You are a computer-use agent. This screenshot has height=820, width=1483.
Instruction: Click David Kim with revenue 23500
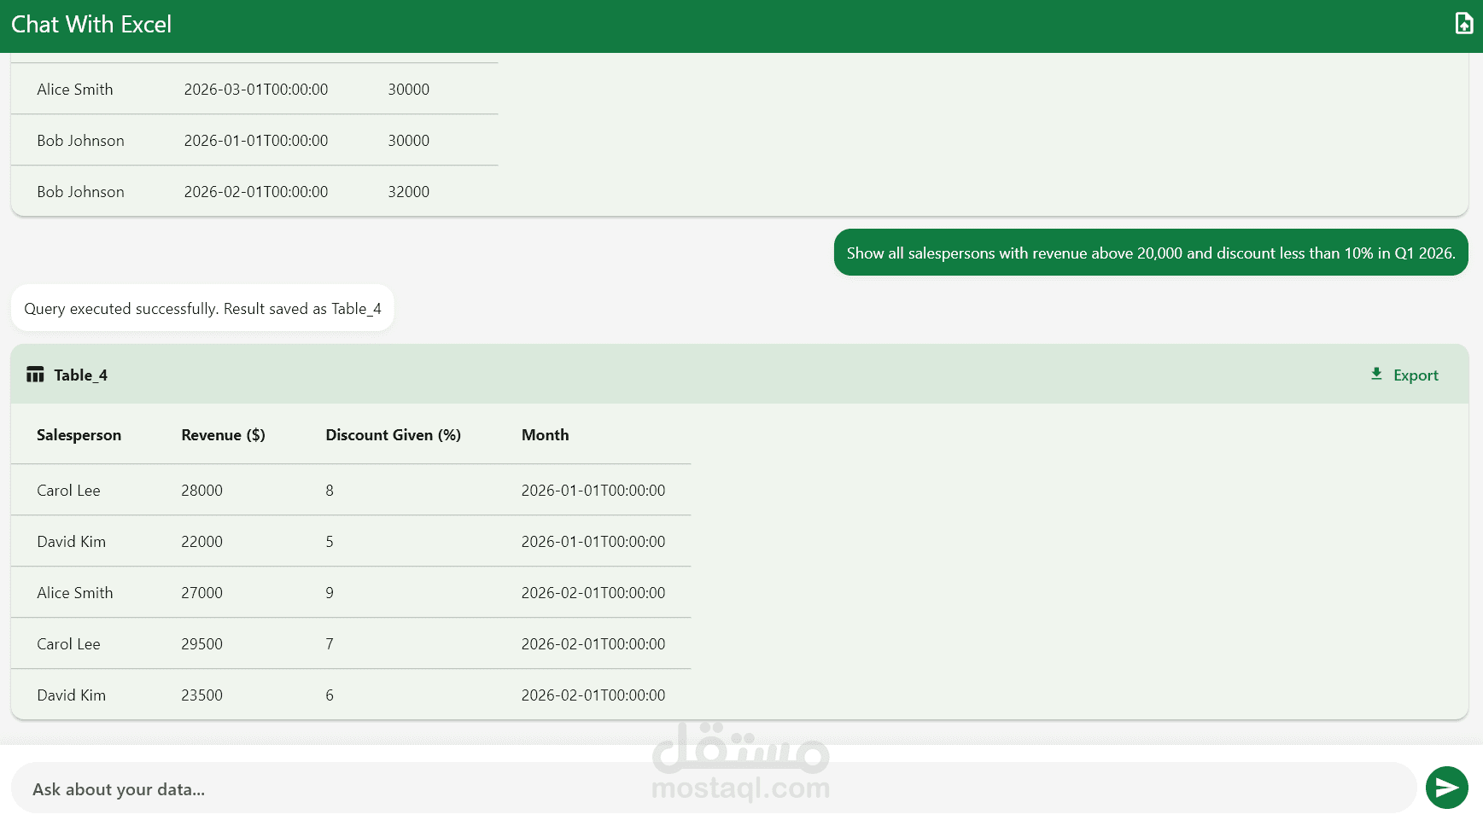coord(71,695)
